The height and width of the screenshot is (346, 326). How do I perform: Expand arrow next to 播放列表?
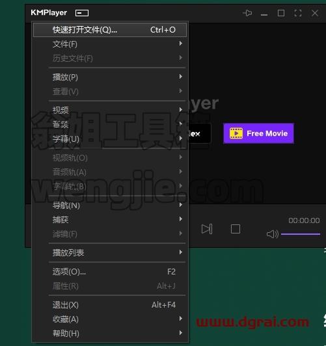point(181,252)
